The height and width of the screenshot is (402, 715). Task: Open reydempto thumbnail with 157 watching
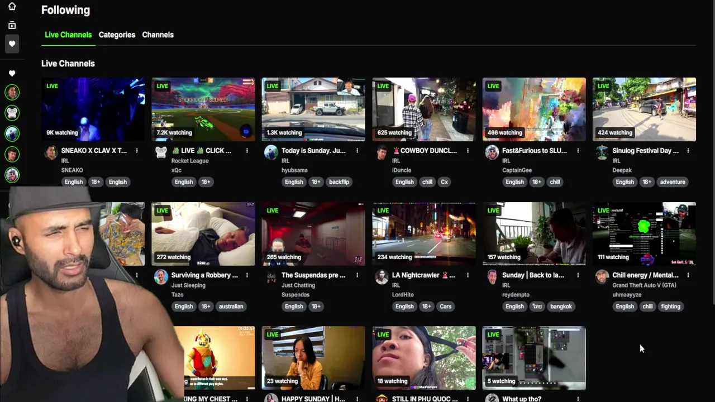(534, 234)
